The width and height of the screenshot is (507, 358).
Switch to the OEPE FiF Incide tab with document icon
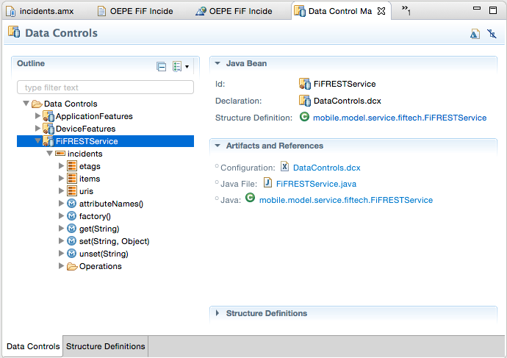[135, 11]
